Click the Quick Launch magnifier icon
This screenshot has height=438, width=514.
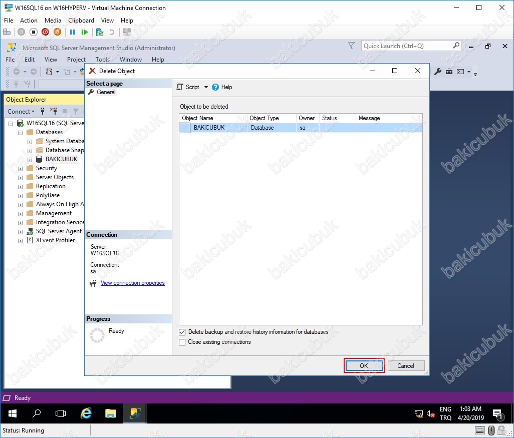(x=456, y=46)
